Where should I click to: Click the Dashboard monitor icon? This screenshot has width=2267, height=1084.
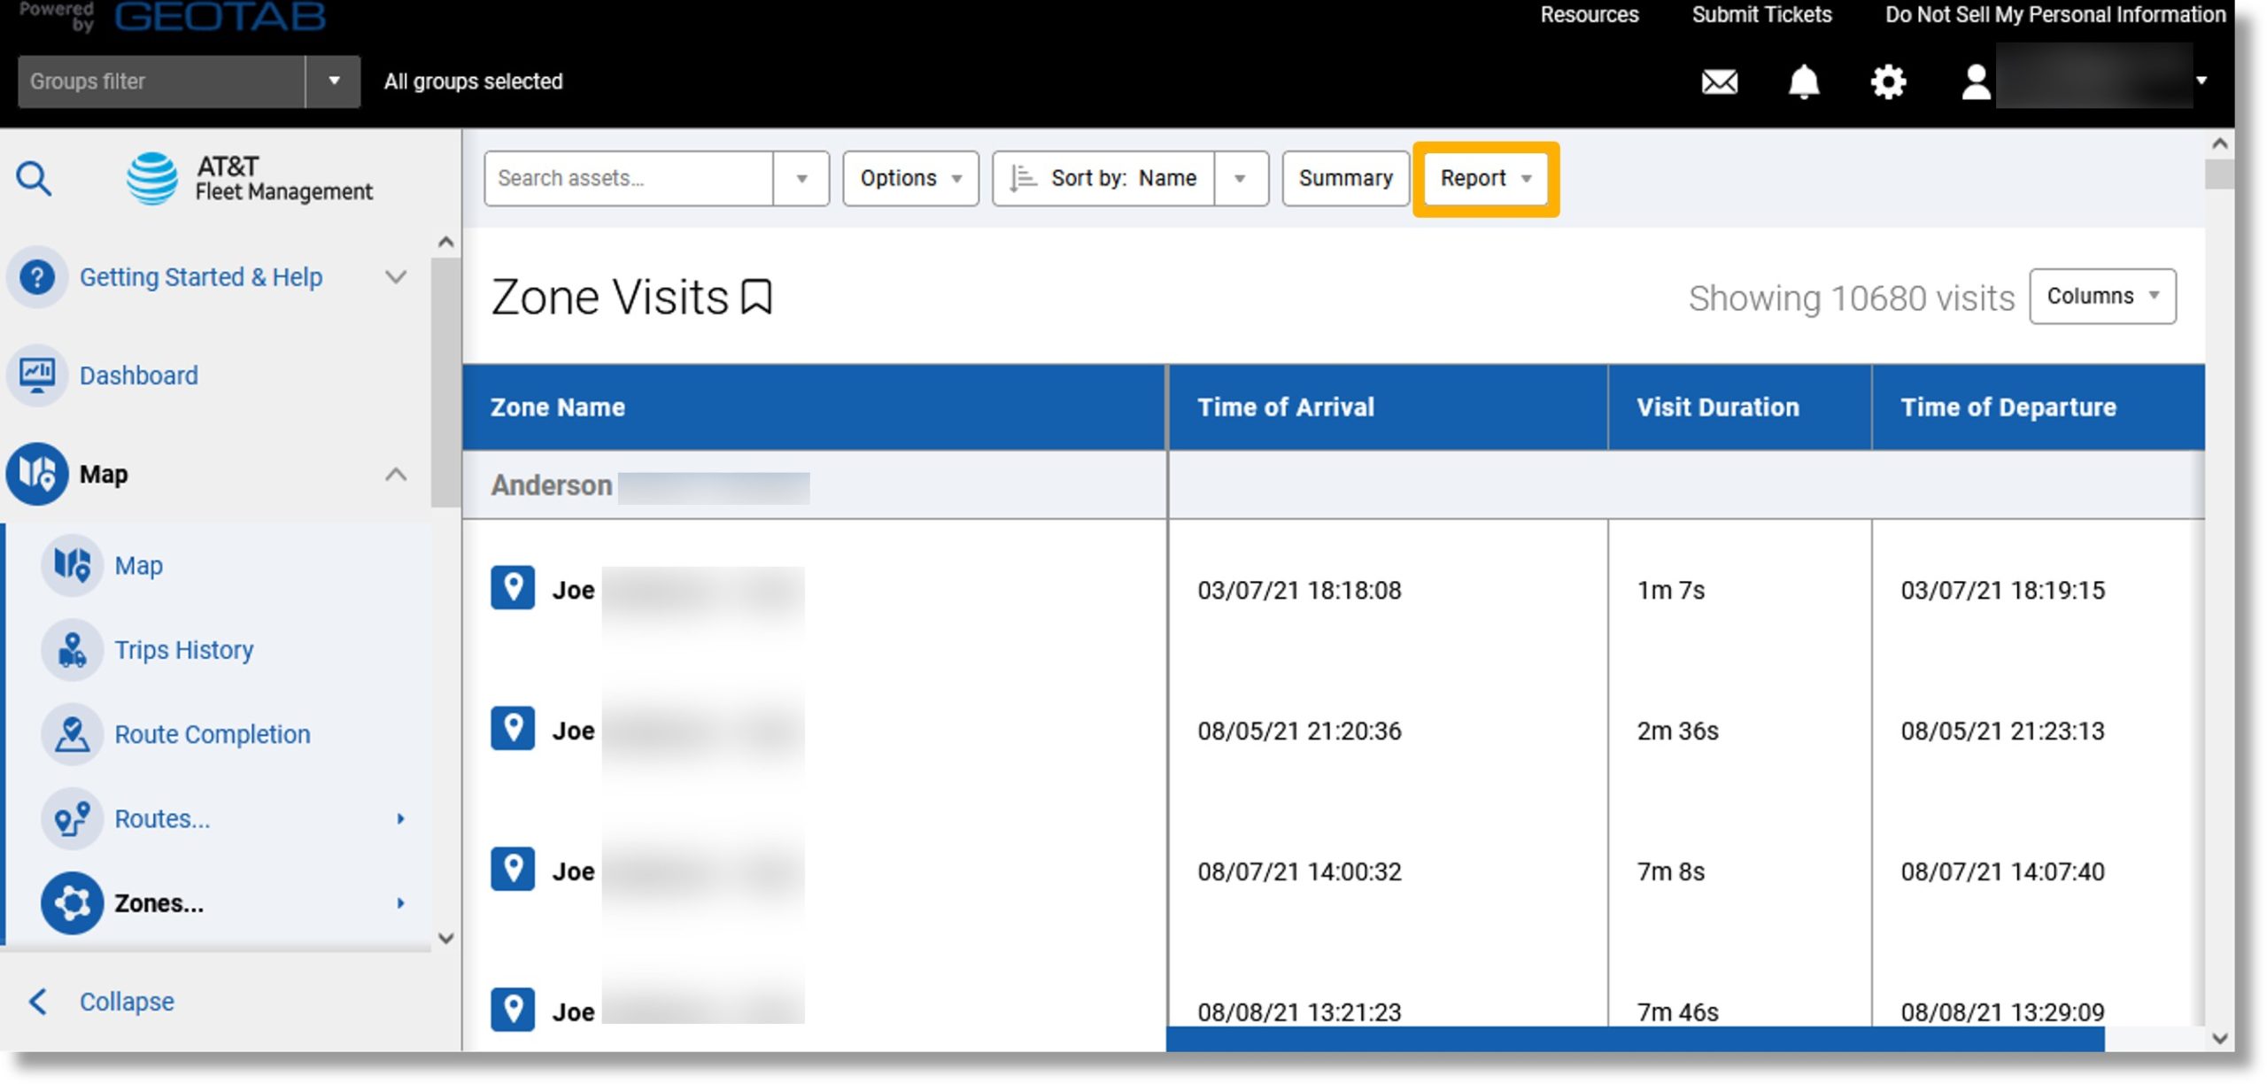[x=37, y=376]
